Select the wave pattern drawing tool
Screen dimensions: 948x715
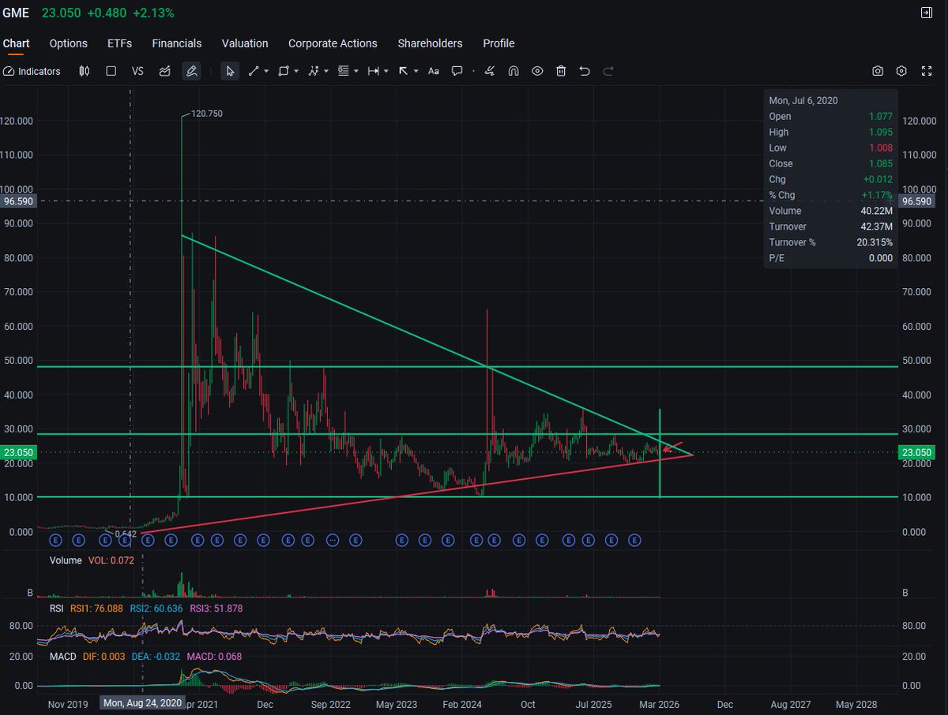pos(314,71)
